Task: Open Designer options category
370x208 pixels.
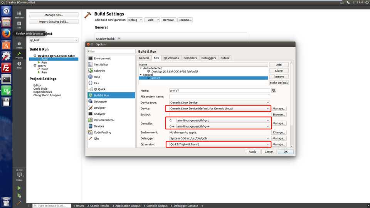Action: click(x=111, y=107)
